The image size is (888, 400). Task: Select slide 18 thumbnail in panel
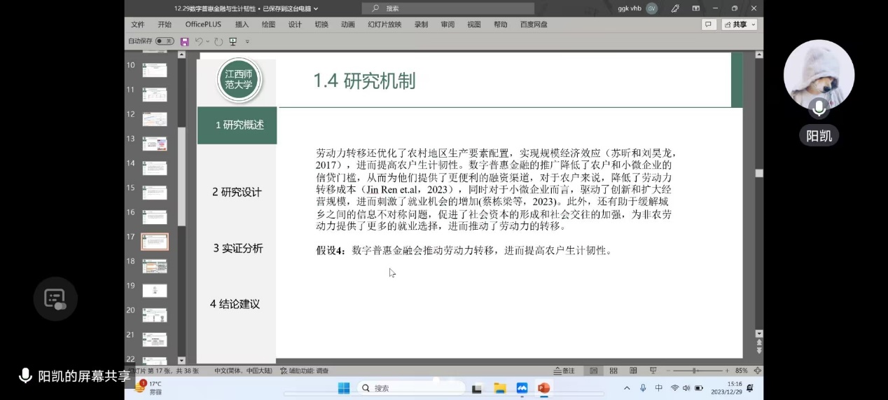coord(155,265)
